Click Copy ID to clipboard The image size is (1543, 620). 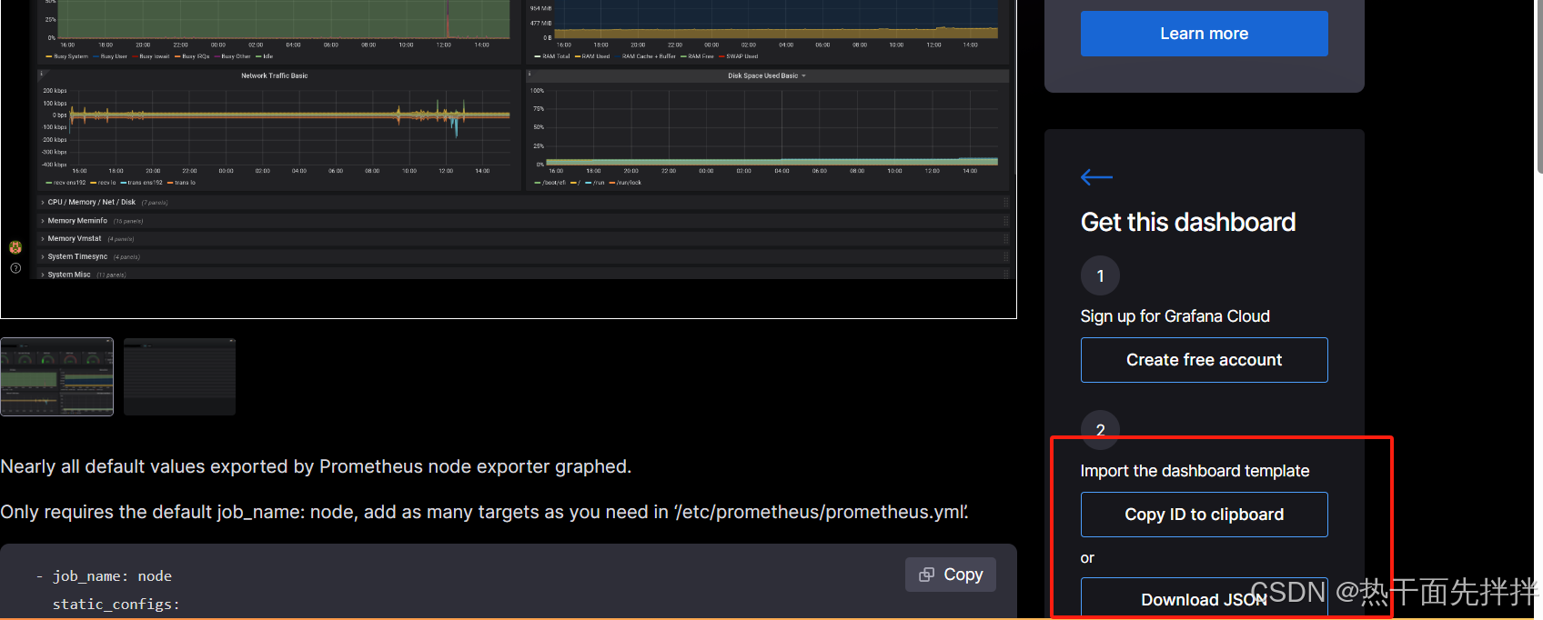1204,515
